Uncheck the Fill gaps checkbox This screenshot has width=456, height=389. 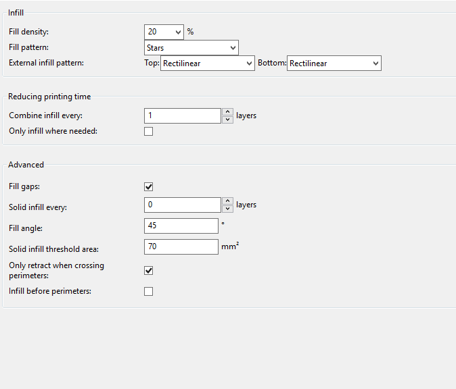pyautogui.click(x=148, y=186)
